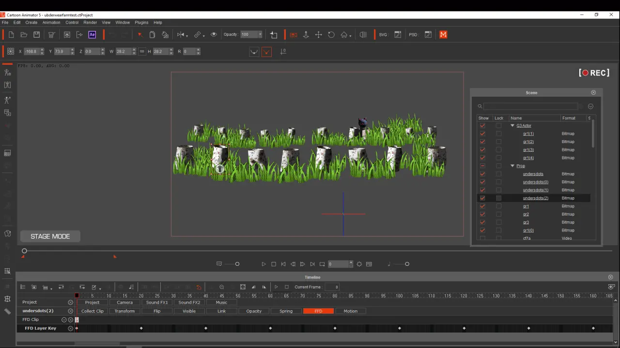Open the Opacity value dropdown
This screenshot has width=620, height=348.
point(260,34)
